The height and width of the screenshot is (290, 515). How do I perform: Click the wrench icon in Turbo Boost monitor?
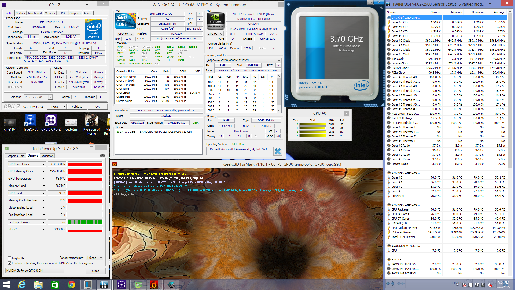(x=381, y=8)
